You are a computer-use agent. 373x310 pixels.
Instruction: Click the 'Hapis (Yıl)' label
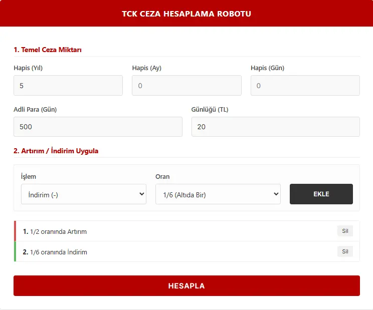click(28, 68)
